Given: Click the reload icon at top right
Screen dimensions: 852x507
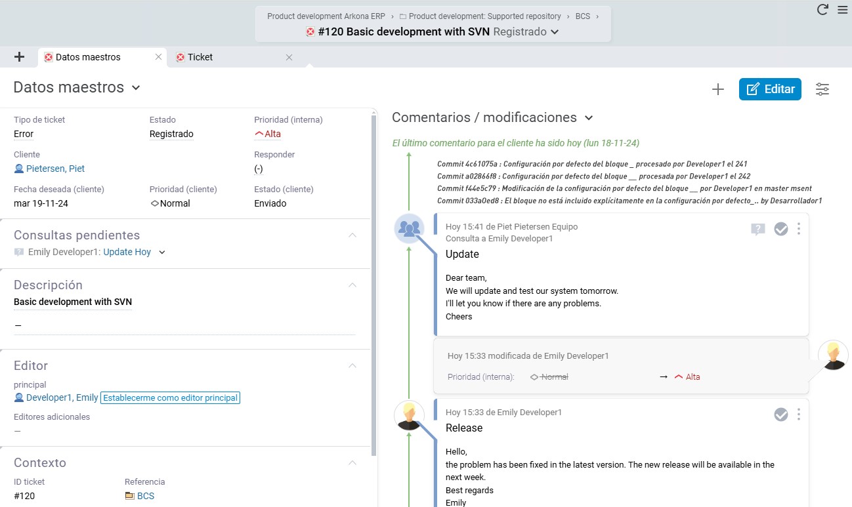Looking at the screenshot, I should [x=822, y=9].
